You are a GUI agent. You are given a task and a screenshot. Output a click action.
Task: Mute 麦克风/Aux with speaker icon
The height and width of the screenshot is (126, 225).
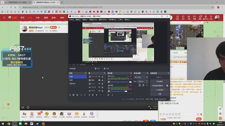(109, 82)
